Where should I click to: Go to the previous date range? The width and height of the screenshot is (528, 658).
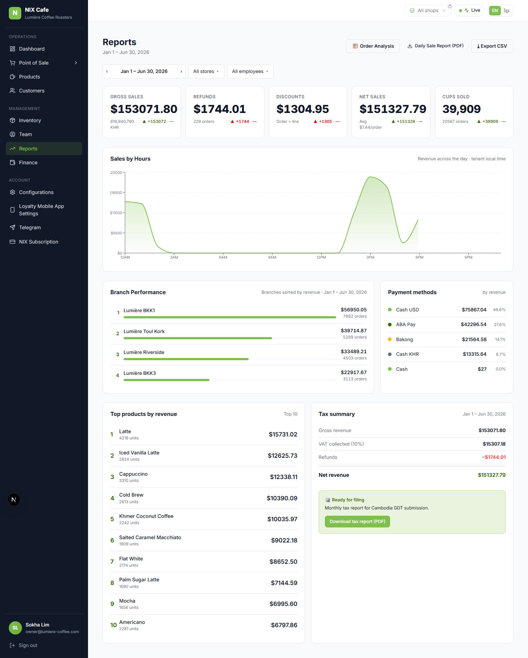pyautogui.click(x=107, y=72)
